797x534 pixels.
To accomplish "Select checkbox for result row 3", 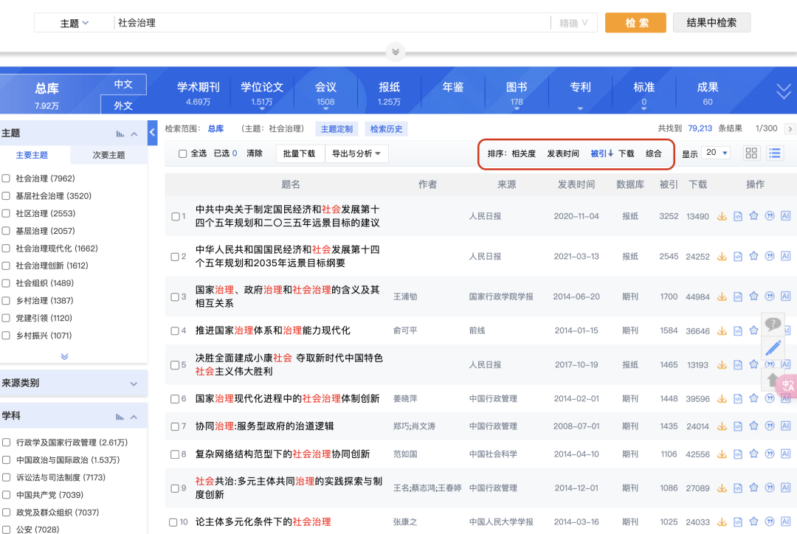I will pos(175,297).
